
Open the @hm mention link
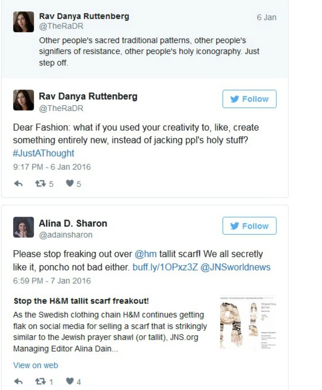pos(146,254)
